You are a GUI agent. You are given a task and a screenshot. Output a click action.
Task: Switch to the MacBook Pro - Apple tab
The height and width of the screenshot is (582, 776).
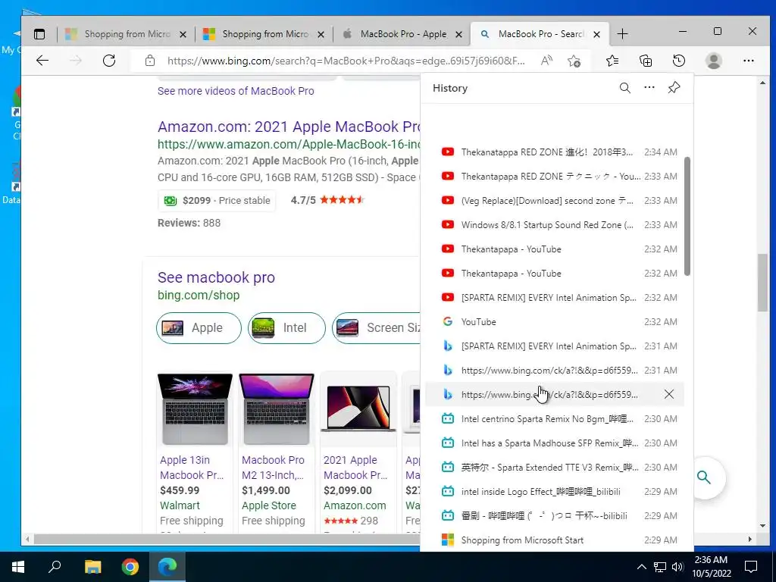(x=402, y=34)
